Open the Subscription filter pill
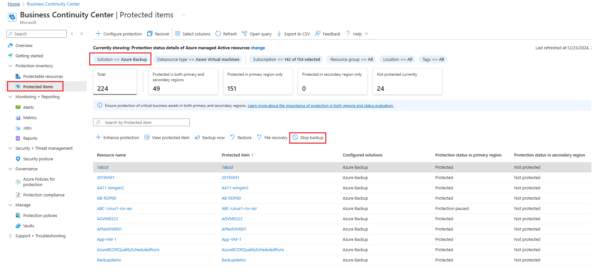 tap(286, 60)
